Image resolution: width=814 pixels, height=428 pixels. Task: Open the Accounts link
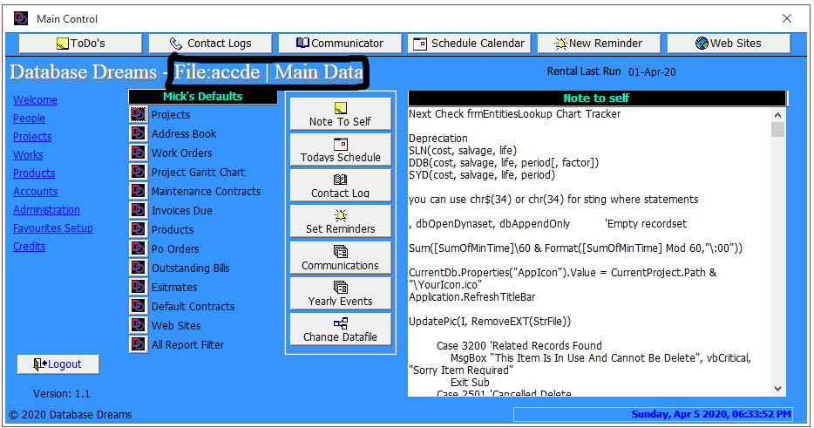tap(36, 192)
